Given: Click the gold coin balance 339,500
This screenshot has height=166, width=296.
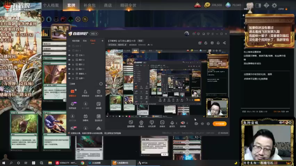Looking at the screenshot, I should pyautogui.click(x=213, y=5).
